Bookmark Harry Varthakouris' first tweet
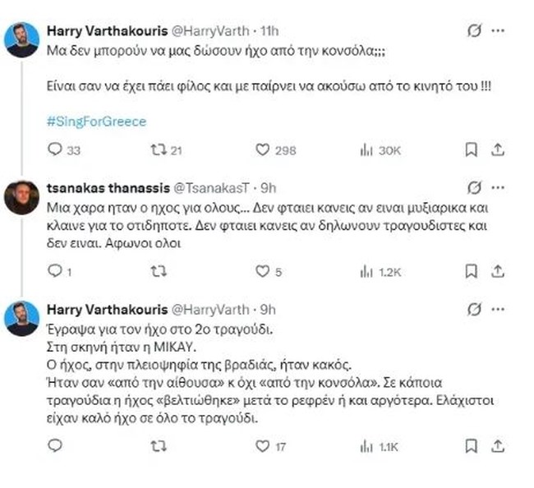Screen dimensions: 534x488 click(x=471, y=150)
